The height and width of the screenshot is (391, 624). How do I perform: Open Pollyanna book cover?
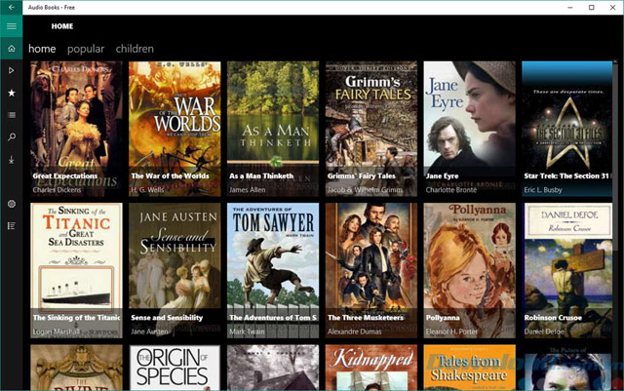coord(470,271)
